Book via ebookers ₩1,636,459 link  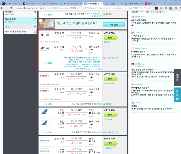click(x=92, y=66)
